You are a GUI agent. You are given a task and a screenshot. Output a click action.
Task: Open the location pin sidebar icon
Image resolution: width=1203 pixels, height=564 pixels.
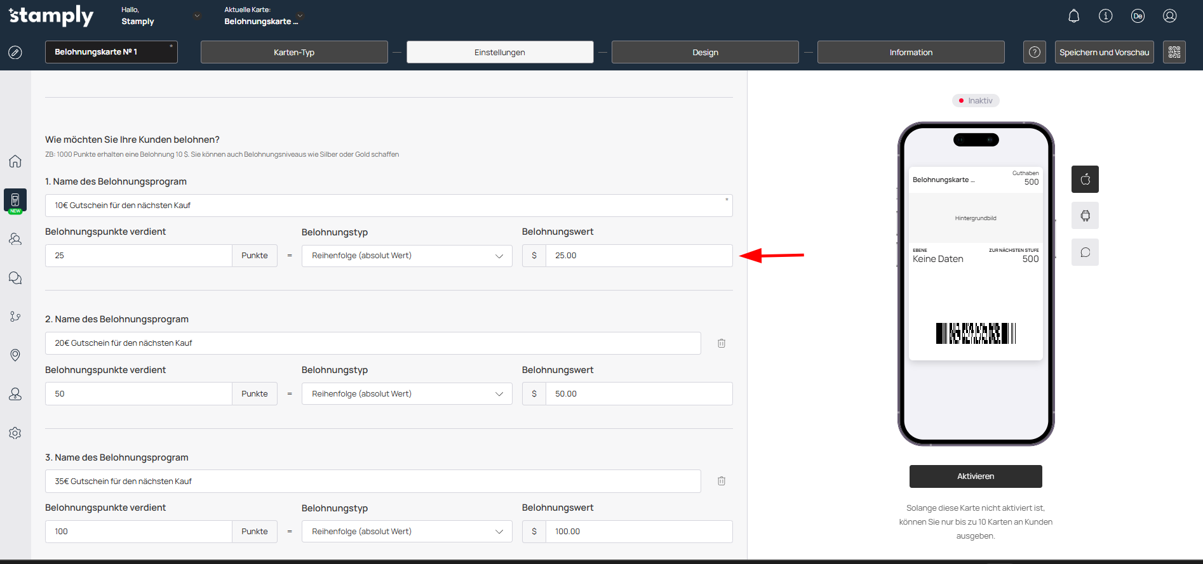click(x=15, y=355)
